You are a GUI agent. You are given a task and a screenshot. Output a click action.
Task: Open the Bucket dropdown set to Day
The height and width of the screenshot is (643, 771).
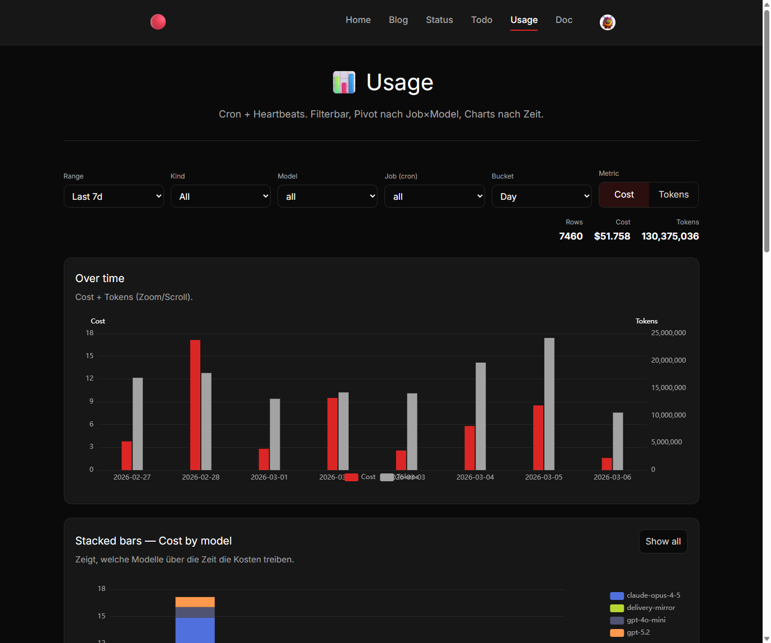tap(542, 196)
